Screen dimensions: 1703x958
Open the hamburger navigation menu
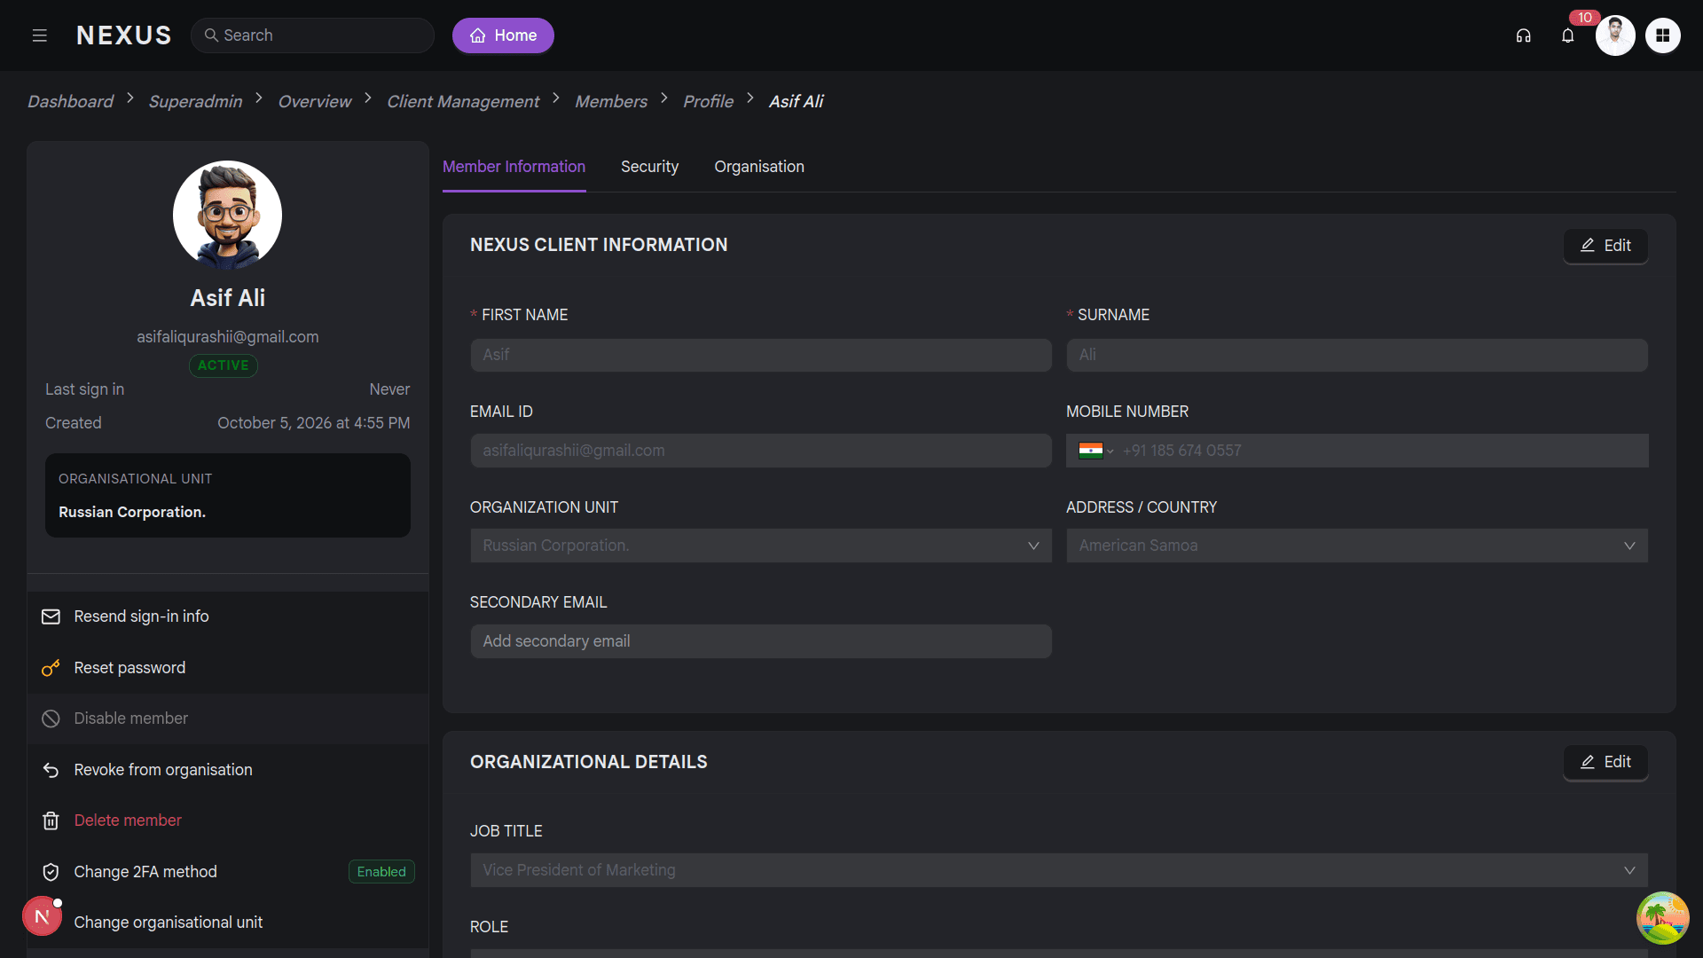point(39,35)
